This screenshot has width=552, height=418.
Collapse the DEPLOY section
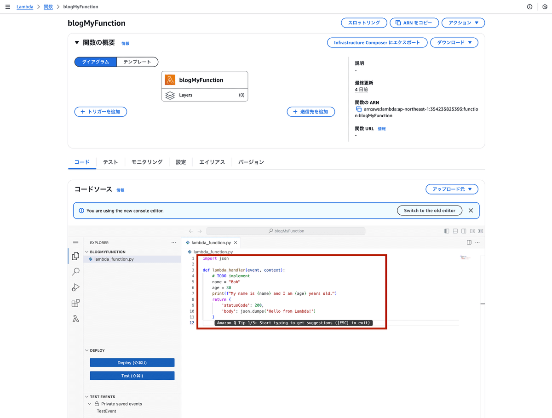[86, 350]
